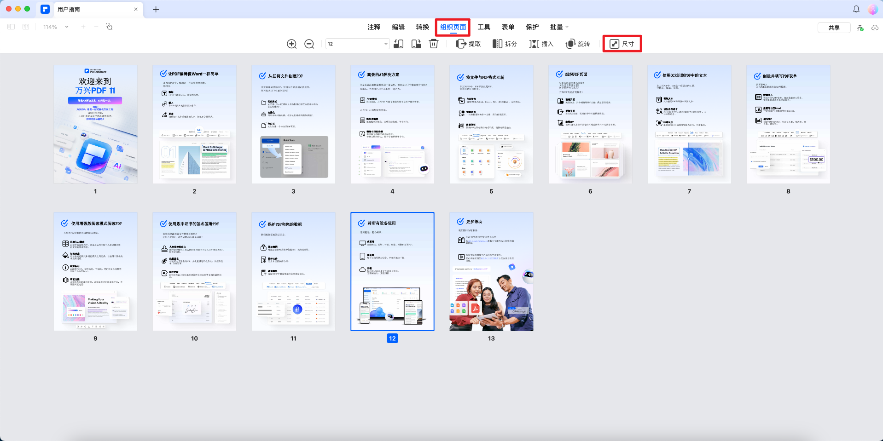Rotate the page left with the rotate-left icon
This screenshot has height=441, width=883.
click(399, 44)
